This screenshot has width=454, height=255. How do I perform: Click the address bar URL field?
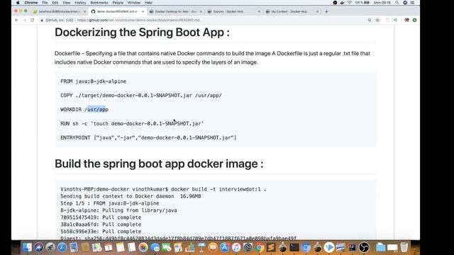pyautogui.click(x=203, y=21)
